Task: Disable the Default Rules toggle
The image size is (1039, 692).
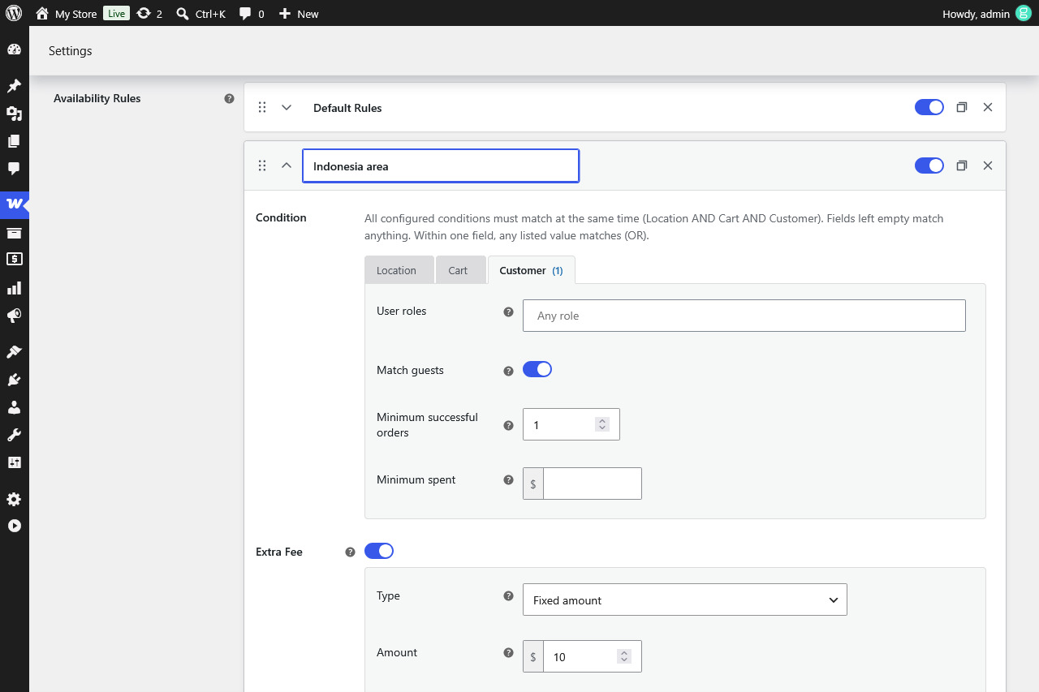Action: (x=929, y=107)
